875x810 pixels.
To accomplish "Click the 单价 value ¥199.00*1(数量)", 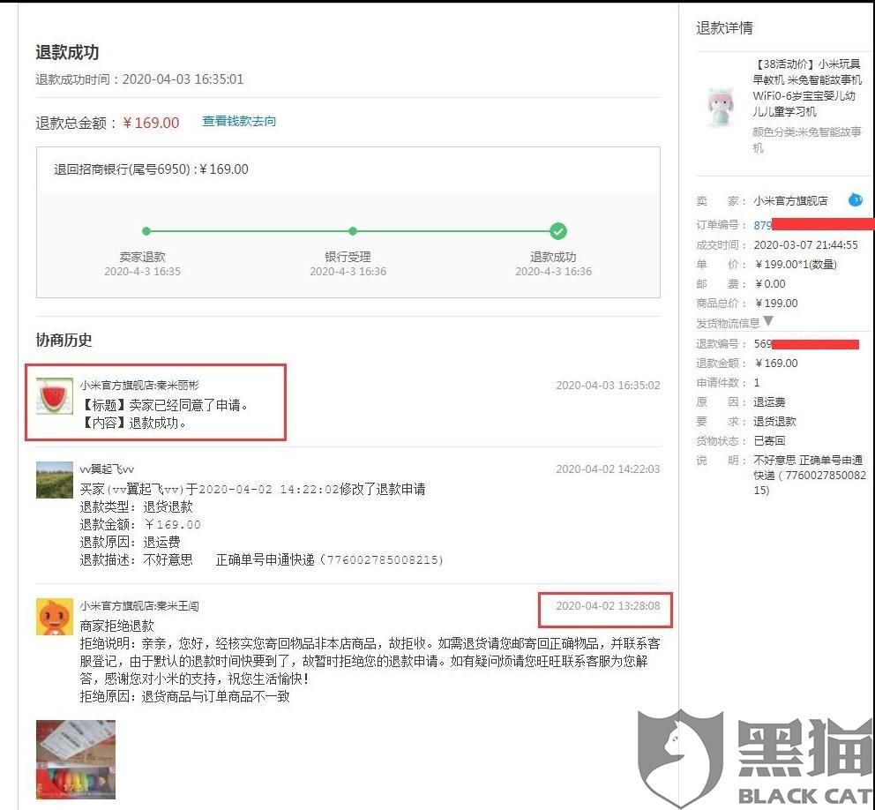I will click(x=796, y=264).
